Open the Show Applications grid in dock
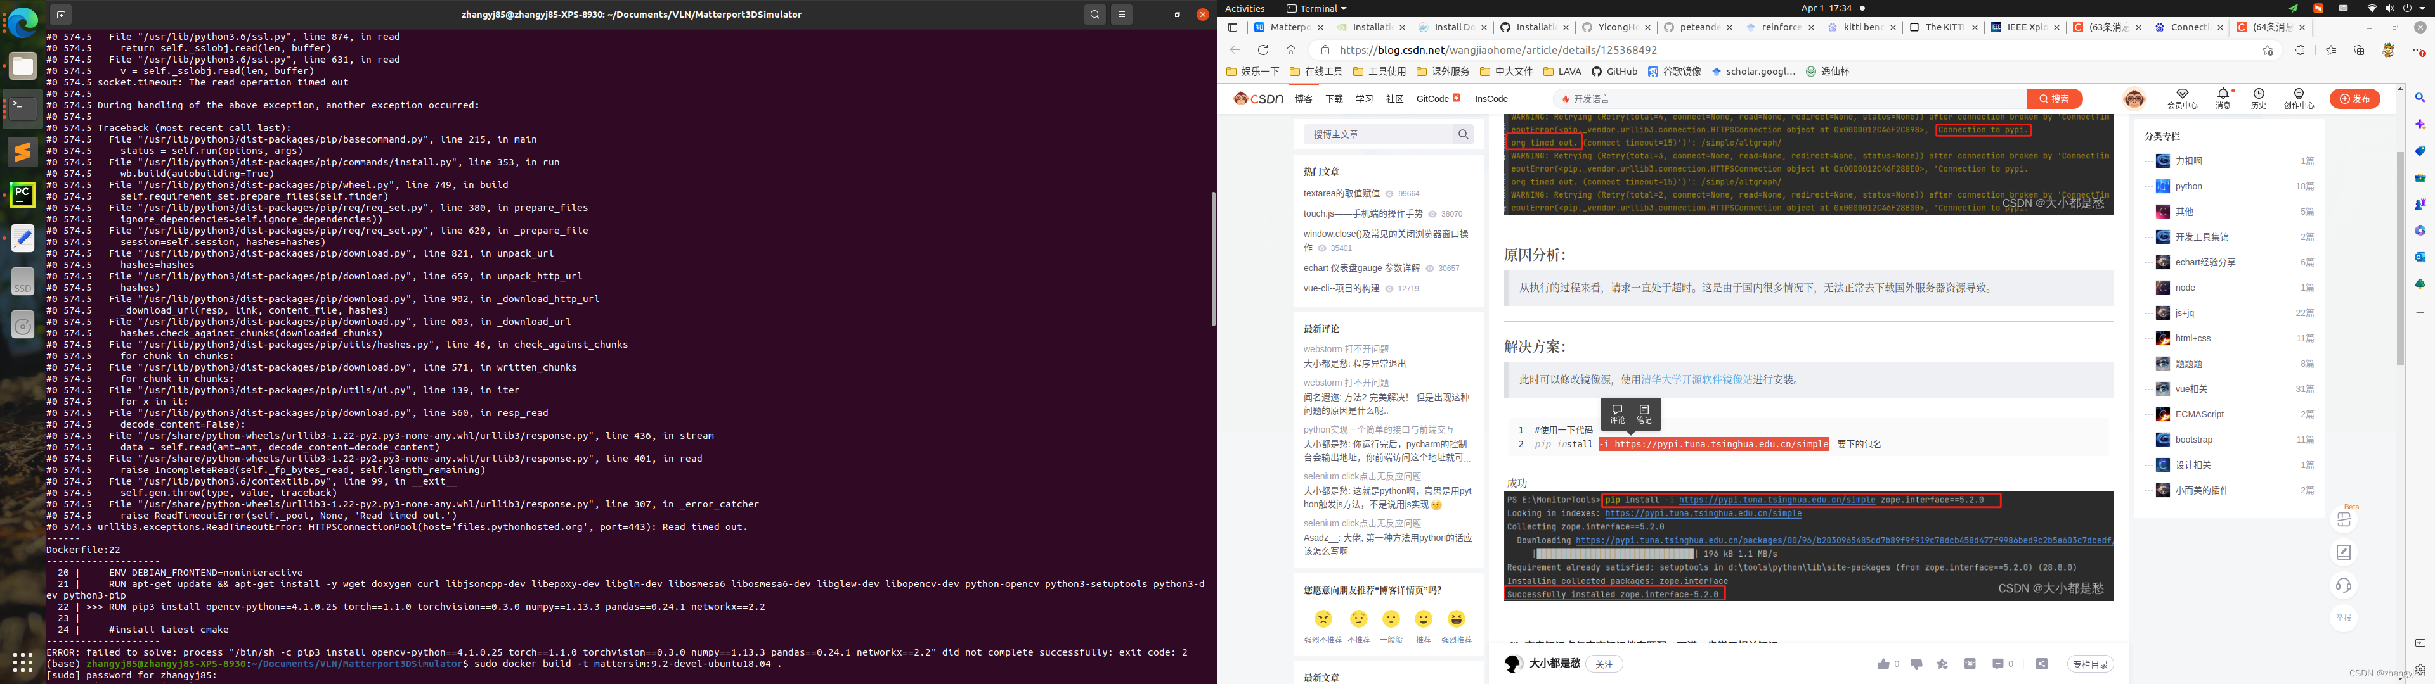Screen dimensions: 2435x684 23,661
